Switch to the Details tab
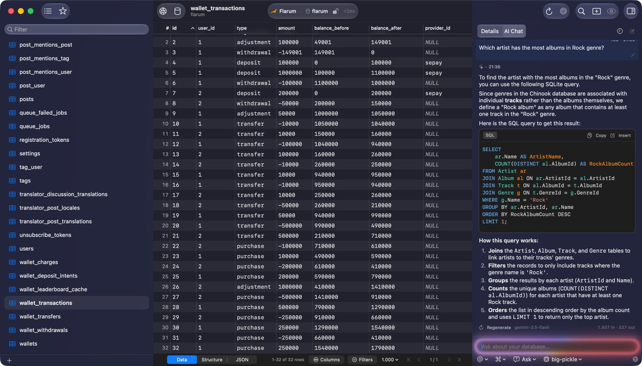 coord(490,31)
